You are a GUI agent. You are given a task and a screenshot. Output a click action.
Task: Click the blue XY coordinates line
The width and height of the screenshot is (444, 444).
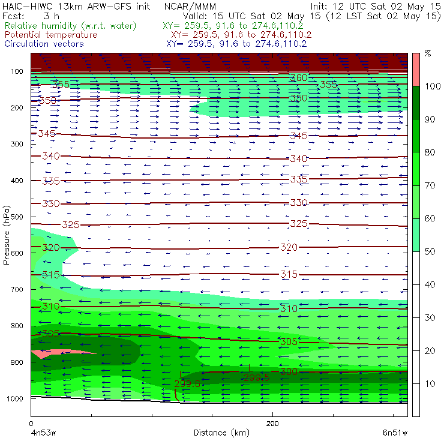click(236, 44)
